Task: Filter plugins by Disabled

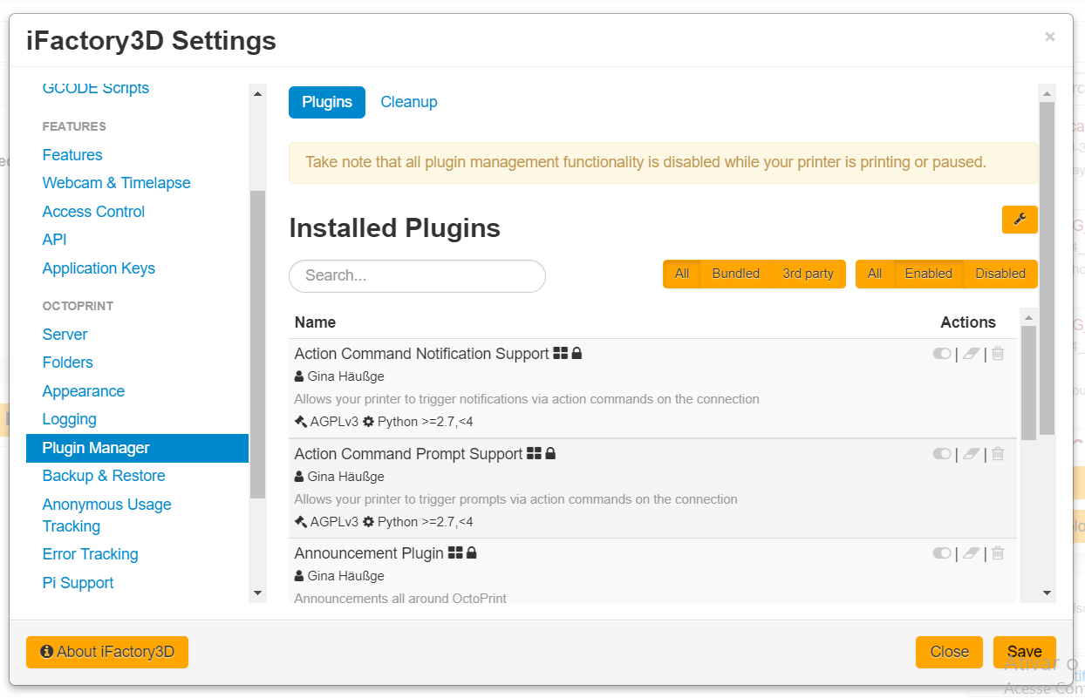Action: (1000, 274)
